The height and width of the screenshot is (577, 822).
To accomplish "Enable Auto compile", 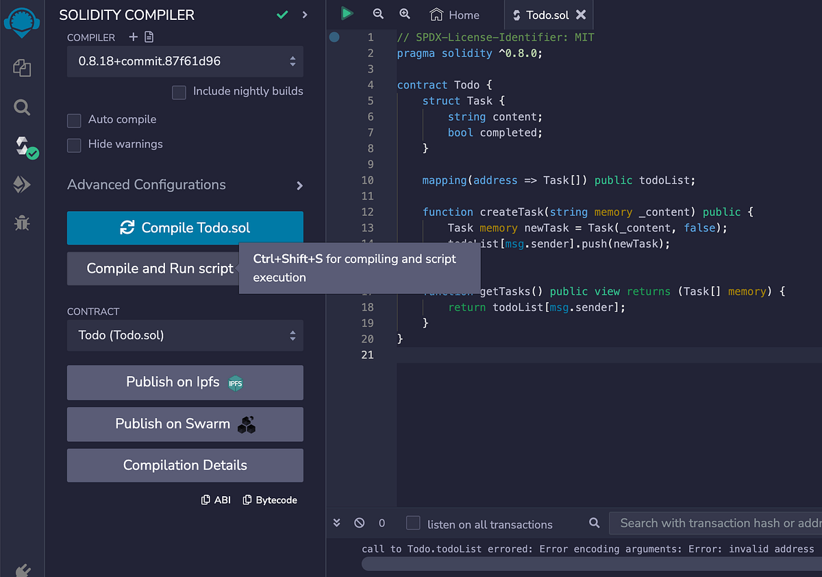I will pos(74,120).
